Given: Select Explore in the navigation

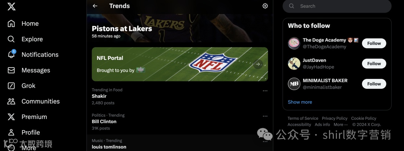Looking at the screenshot, I should [x=32, y=39].
